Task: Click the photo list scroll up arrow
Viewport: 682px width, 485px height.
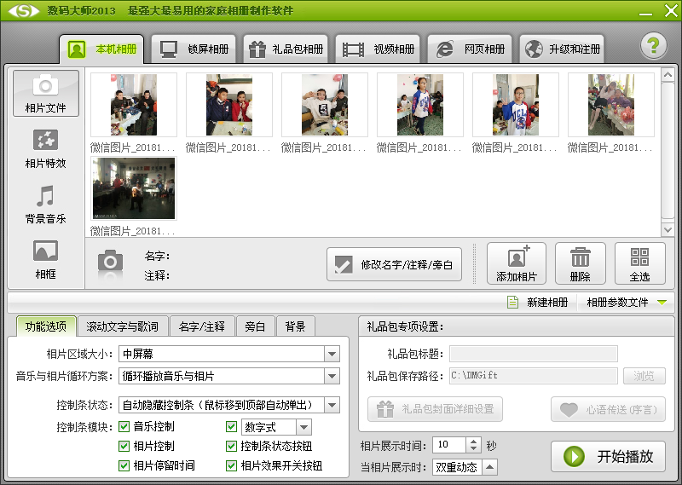Action: coord(668,75)
